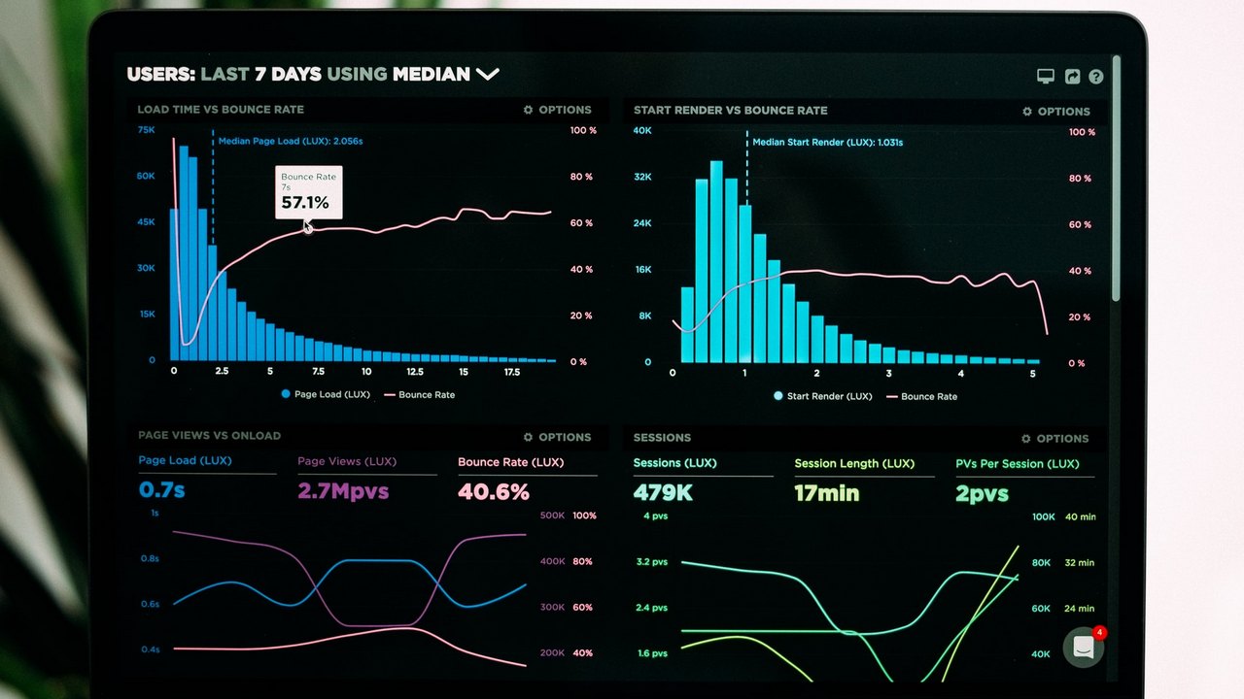Open the USERS data type selector in title
Viewport: 1244px width, 699px height.
click(x=160, y=74)
